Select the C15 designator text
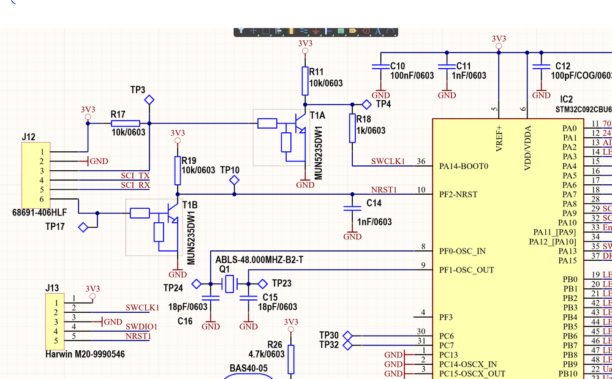 click(x=270, y=298)
